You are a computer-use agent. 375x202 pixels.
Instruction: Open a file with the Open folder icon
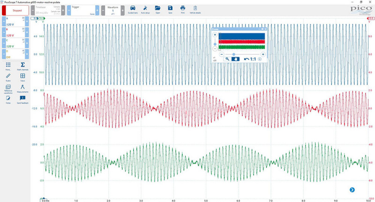pyautogui.click(x=158, y=9)
